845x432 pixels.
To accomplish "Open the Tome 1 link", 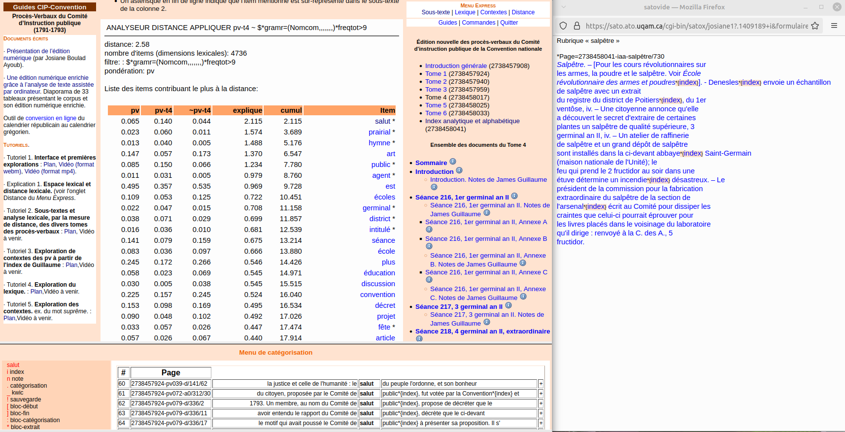I will pos(436,73).
